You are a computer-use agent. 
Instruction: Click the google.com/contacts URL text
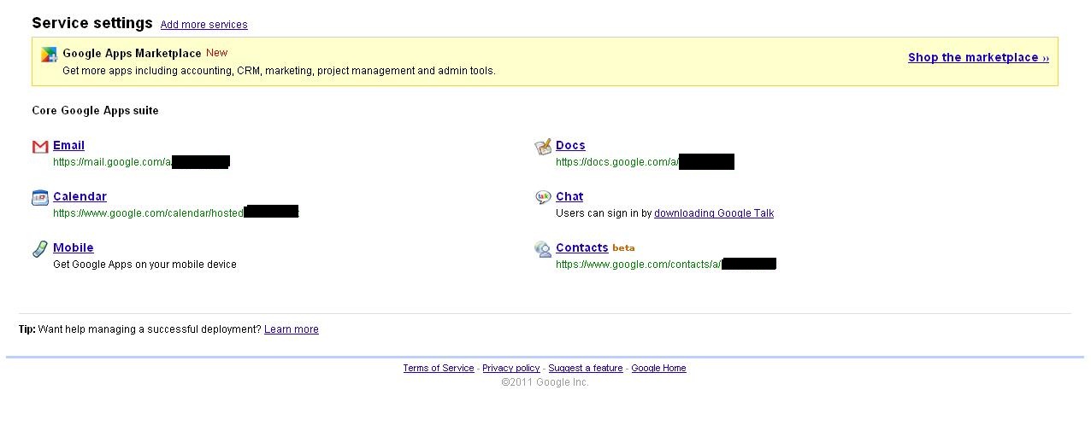[x=639, y=265]
